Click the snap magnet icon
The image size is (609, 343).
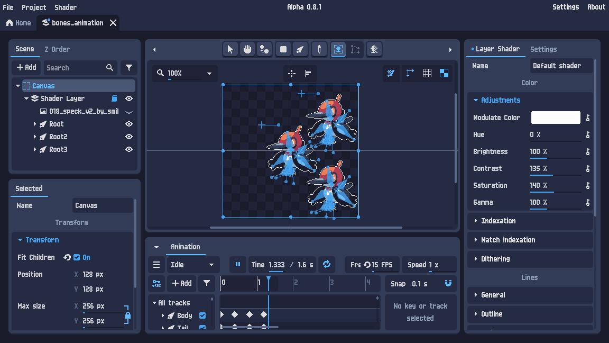coord(448,284)
